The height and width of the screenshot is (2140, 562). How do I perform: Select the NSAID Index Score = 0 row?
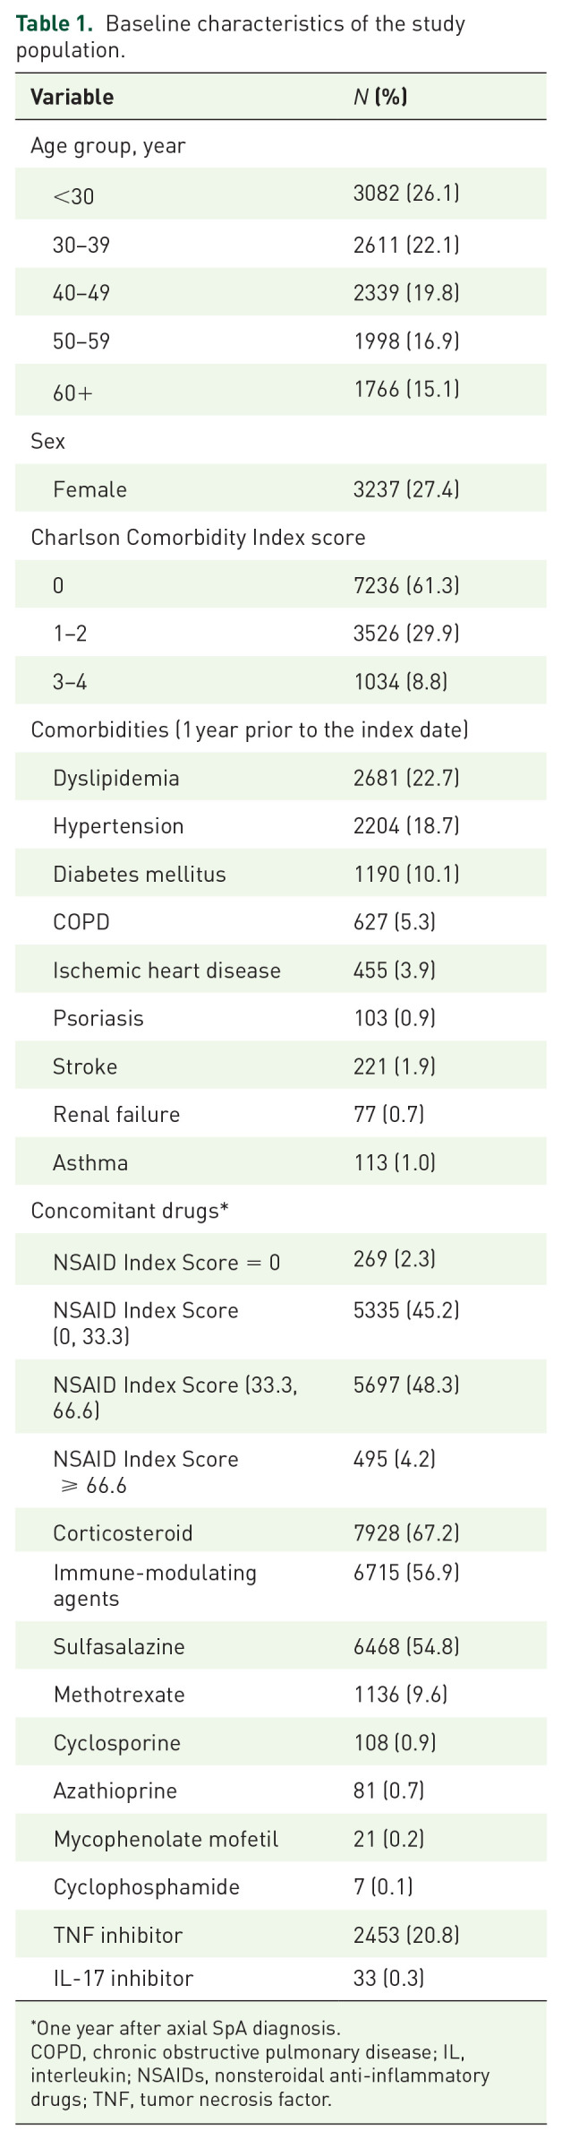point(166,1263)
